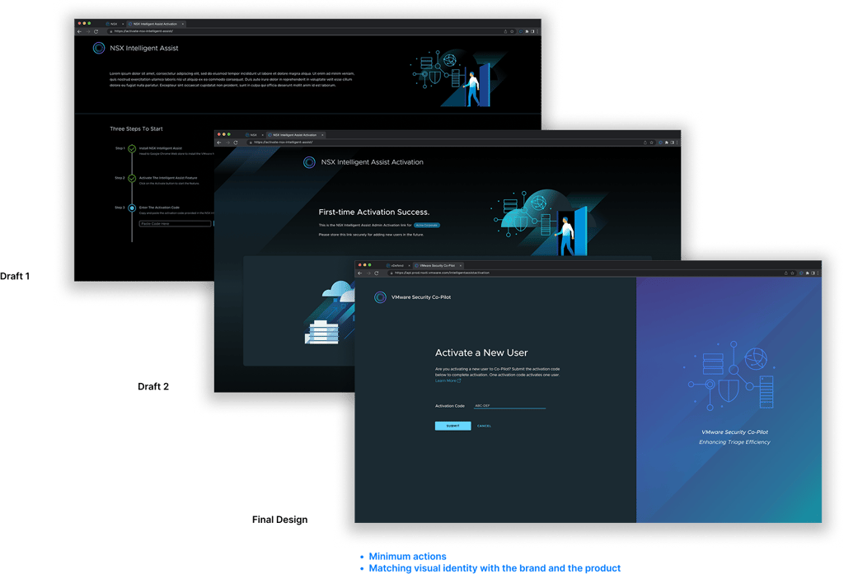Close the VMware Security Co-Pilot tab
This screenshot has width=844, height=574.
pos(460,265)
